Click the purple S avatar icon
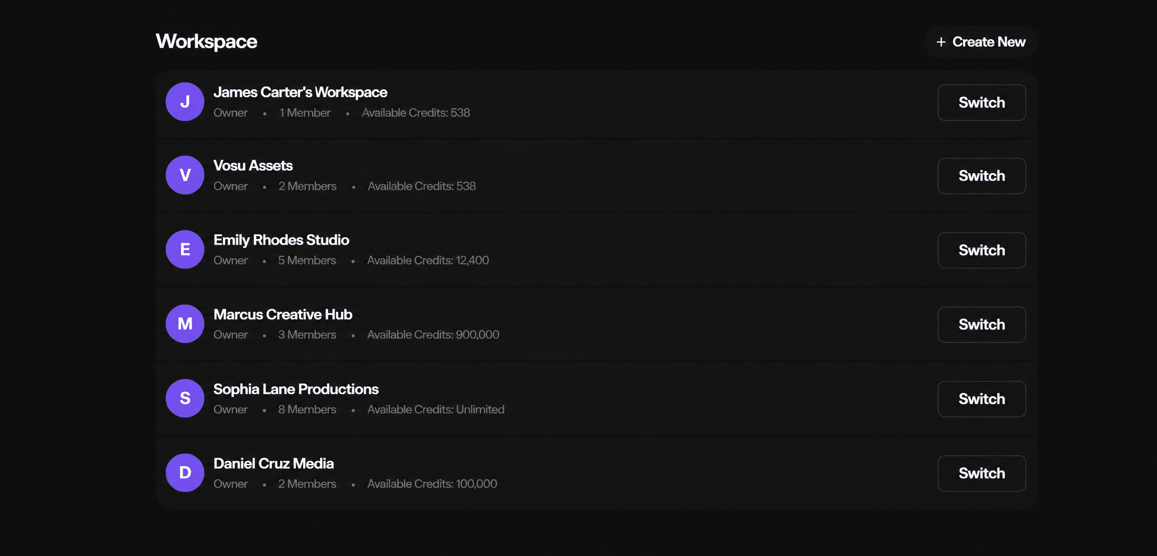This screenshot has height=556, width=1157. click(185, 398)
